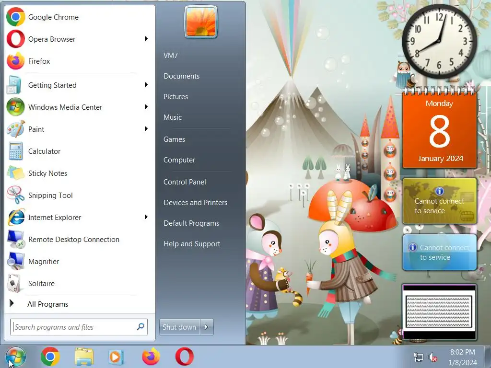Click the user account flower picture
491x368 pixels.
tap(201, 22)
